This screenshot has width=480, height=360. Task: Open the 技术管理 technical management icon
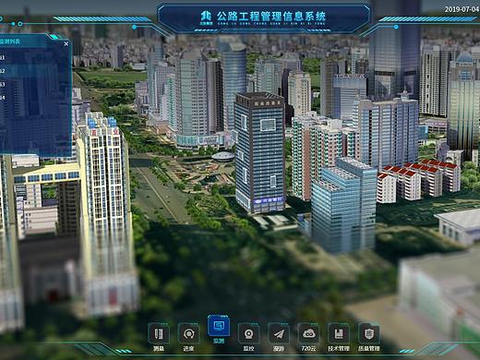click(339, 334)
